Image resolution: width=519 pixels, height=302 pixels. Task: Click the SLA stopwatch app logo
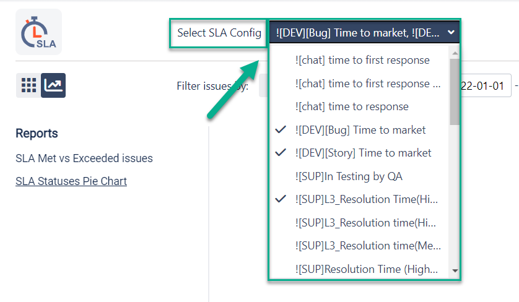pos(38,32)
